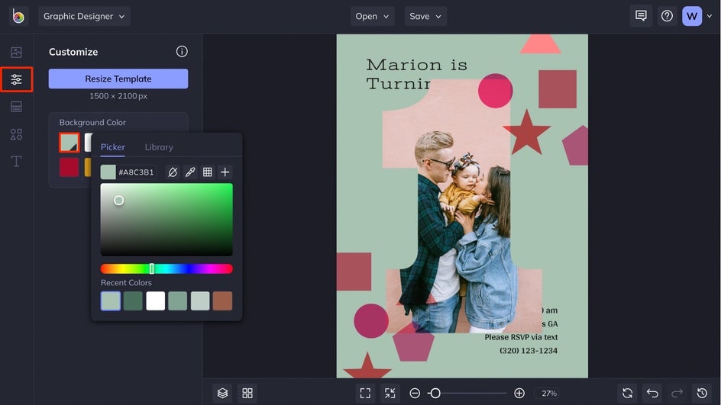721x405 pixels.
Task: Click the Layers icon in bottom toolbar
Action: tap(222, 393)
